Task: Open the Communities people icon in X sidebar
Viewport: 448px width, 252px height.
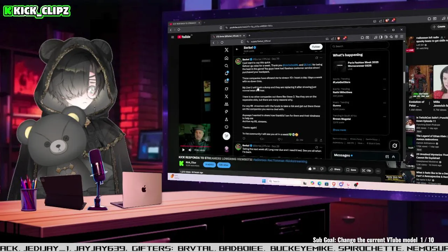Action: pyautogui.click(x=226, y=104)
